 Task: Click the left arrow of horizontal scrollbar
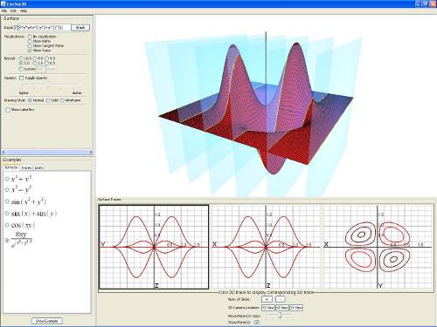3,152
